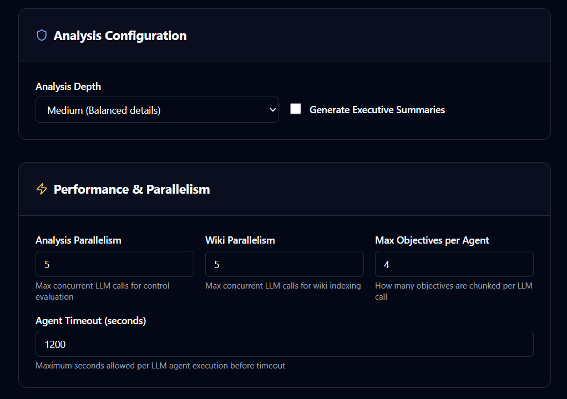Select the Max Objectives per Agent field
Viewport: 567px width, 399px height.
coord(454,264)
